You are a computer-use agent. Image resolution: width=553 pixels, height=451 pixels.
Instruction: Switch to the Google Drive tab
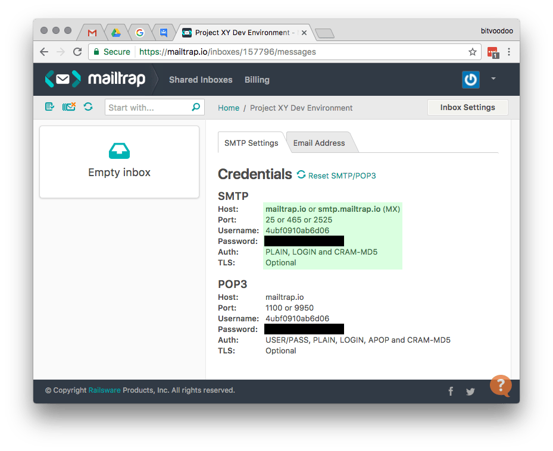[x=116, y=33]
